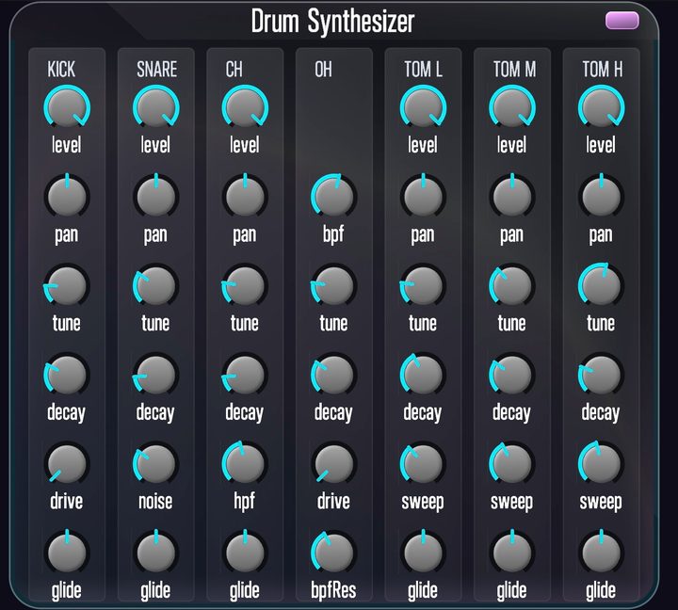The height and width of the screenshot is (610, 678).
Task: Click the TOM H glide knob
Action: tap(601, 553)
